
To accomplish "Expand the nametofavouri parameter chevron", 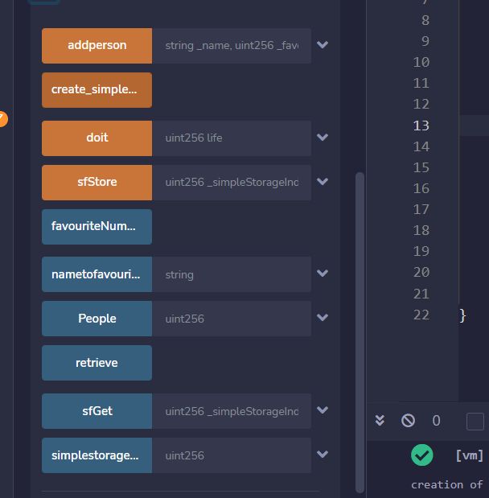I will click(x=323, y=274).
